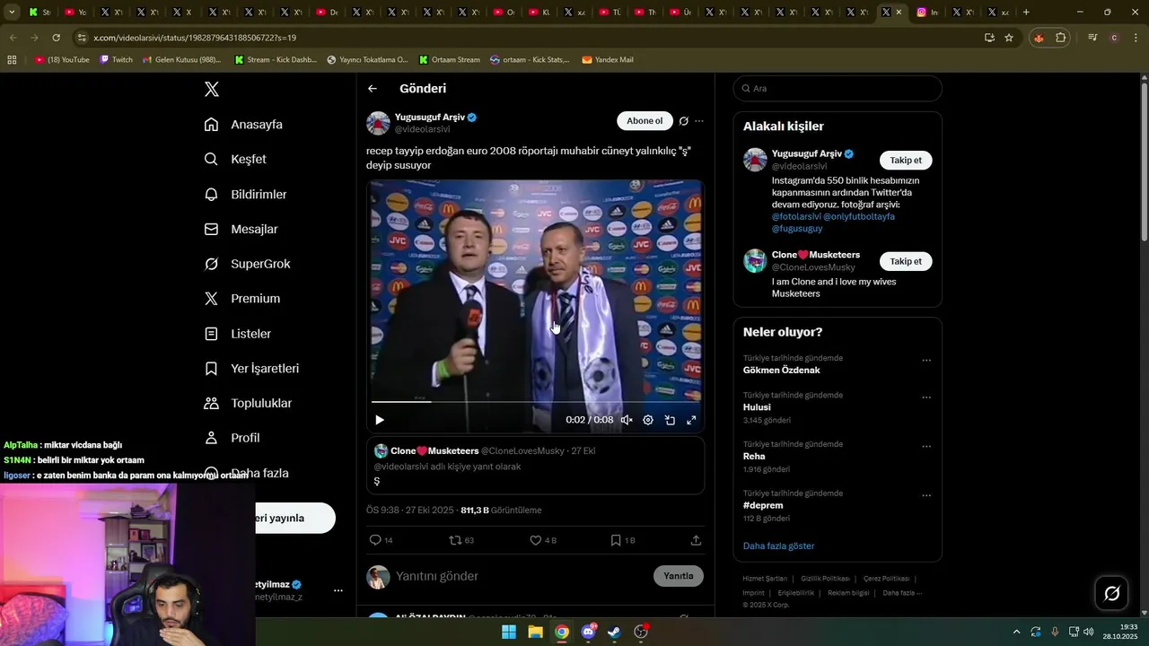This screenshot has width=1149, height=646.
Task: Open the floating Grok button
Action: tap(1111, 593)
